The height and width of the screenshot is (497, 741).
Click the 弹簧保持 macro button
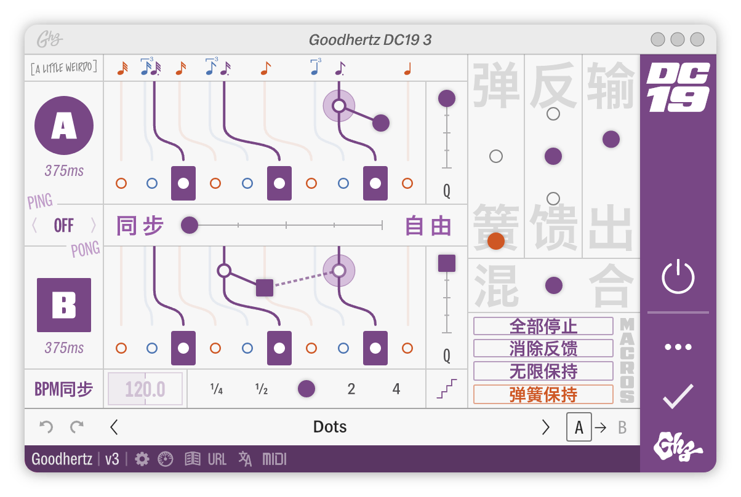tap(543, 394)
